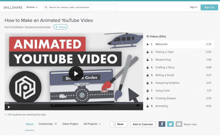Click lock icon beside Animating
The height and width of the screenshot is (136, 220).
(147, 106)
